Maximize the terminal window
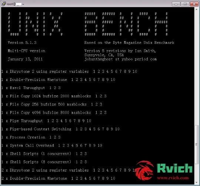 (185, 4)
